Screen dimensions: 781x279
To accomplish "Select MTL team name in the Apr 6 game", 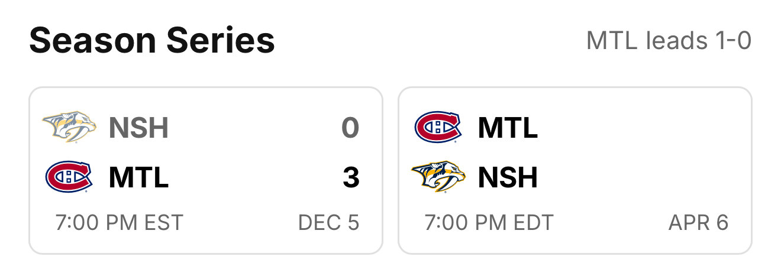I will pyautogui.click(x=508, y=128).
